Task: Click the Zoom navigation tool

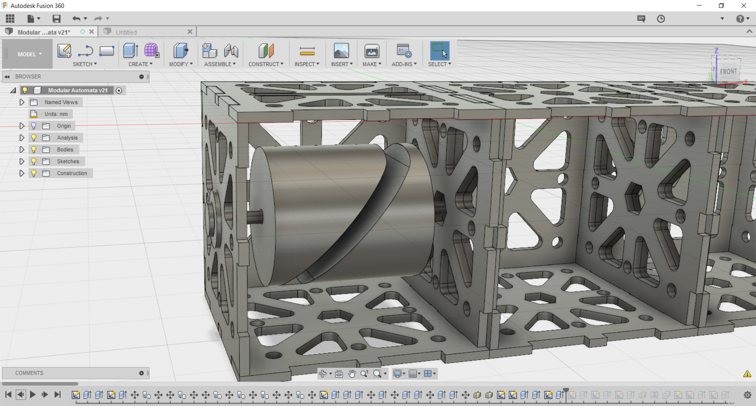Action: [365, 374]
